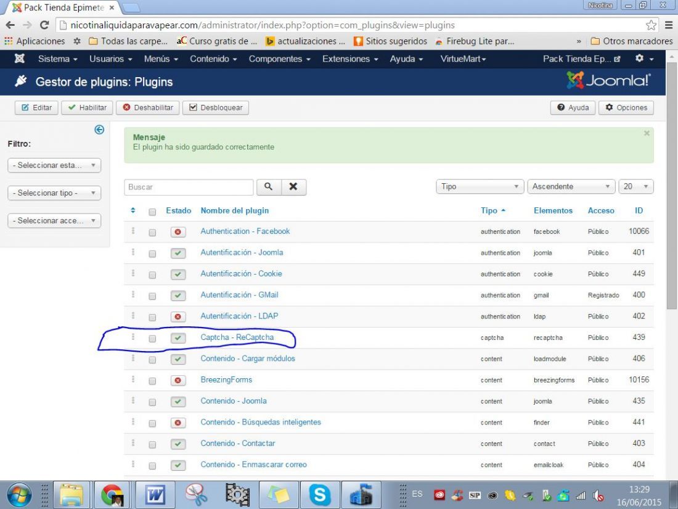
Task: Check the box for Captcha - ReCaptcha
Action: tap(152, 339)
